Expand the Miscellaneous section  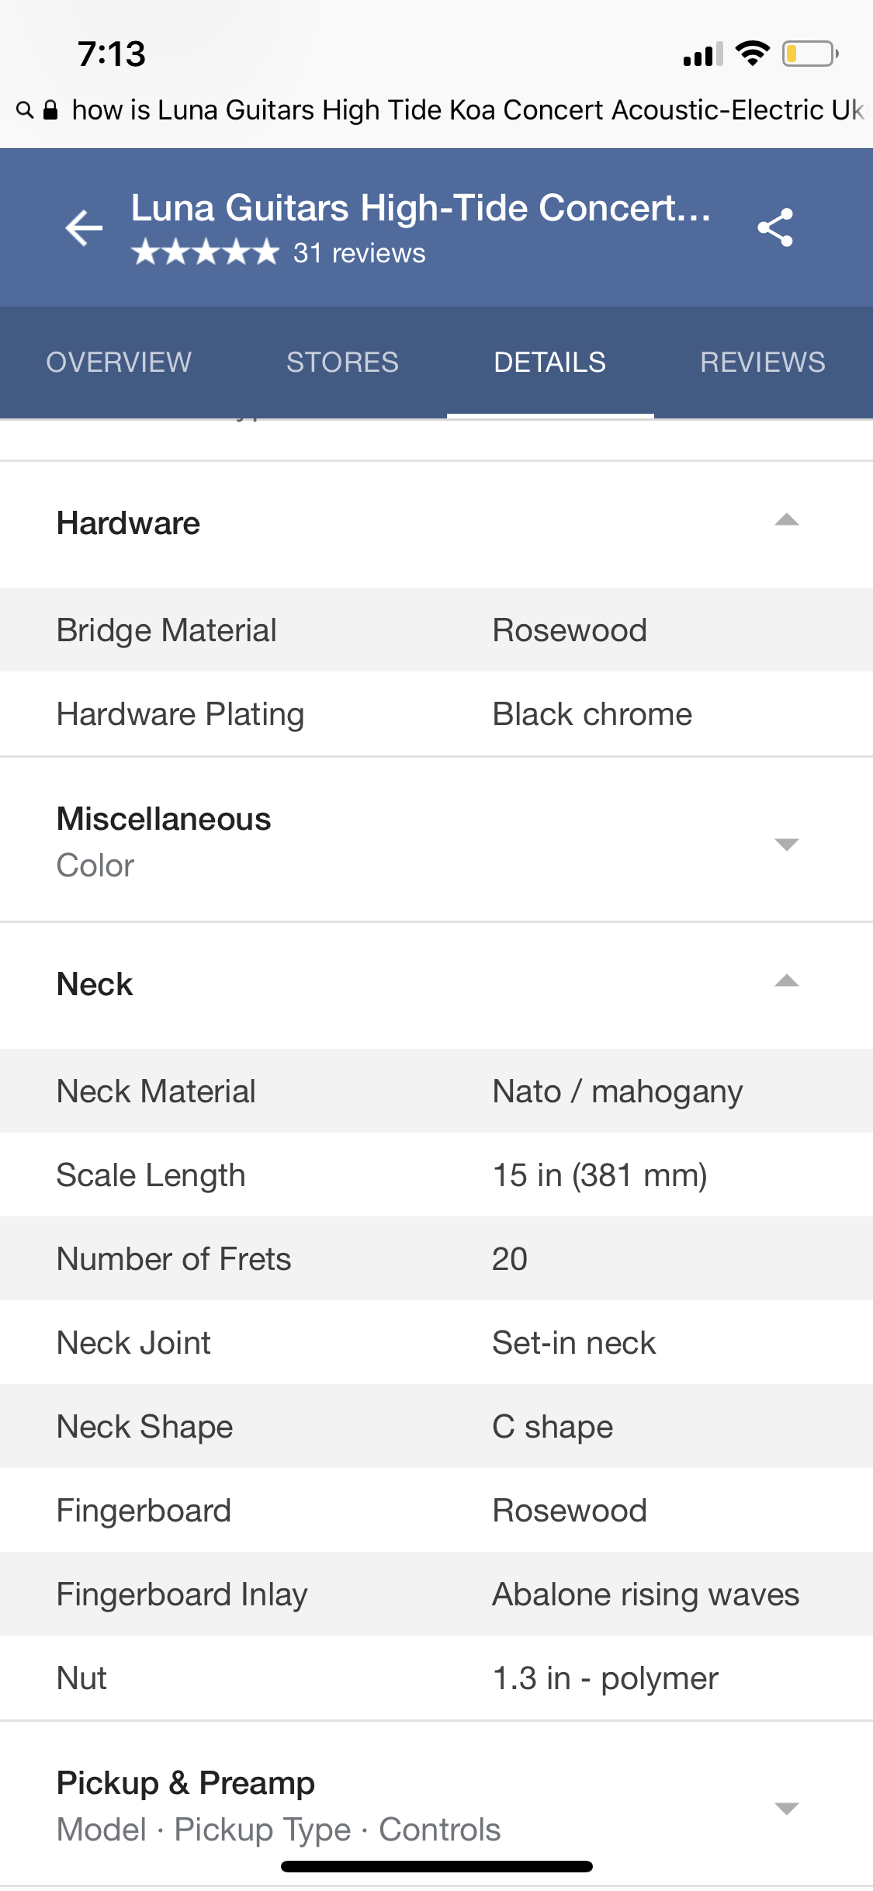click(x=786, y=844)
